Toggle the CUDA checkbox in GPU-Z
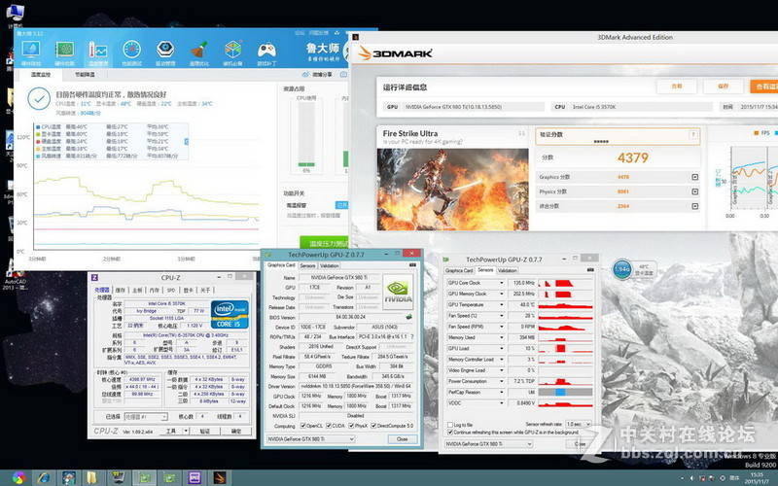778x486 pixels. 328,426
